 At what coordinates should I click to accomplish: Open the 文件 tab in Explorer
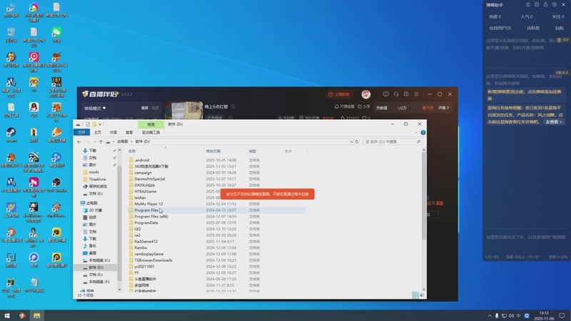(81, 133)
